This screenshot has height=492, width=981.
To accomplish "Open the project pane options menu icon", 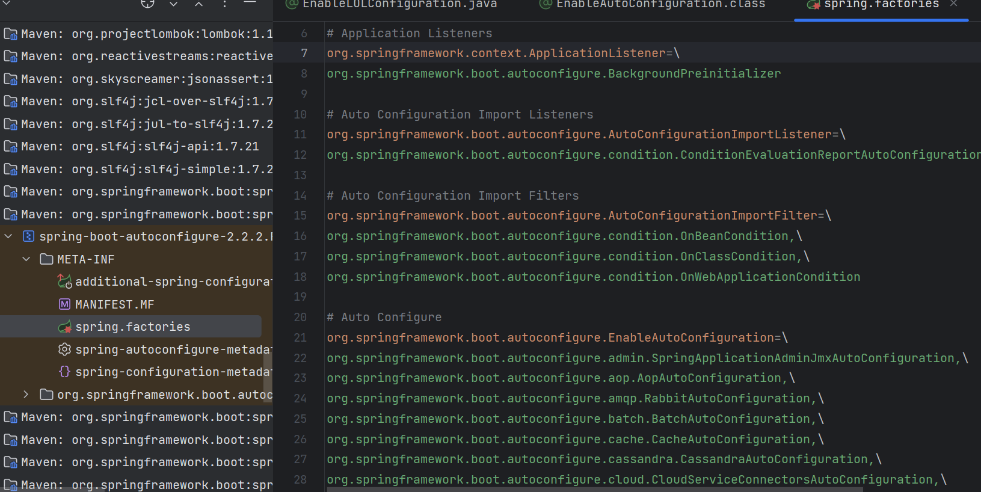I will coord(224,4).
